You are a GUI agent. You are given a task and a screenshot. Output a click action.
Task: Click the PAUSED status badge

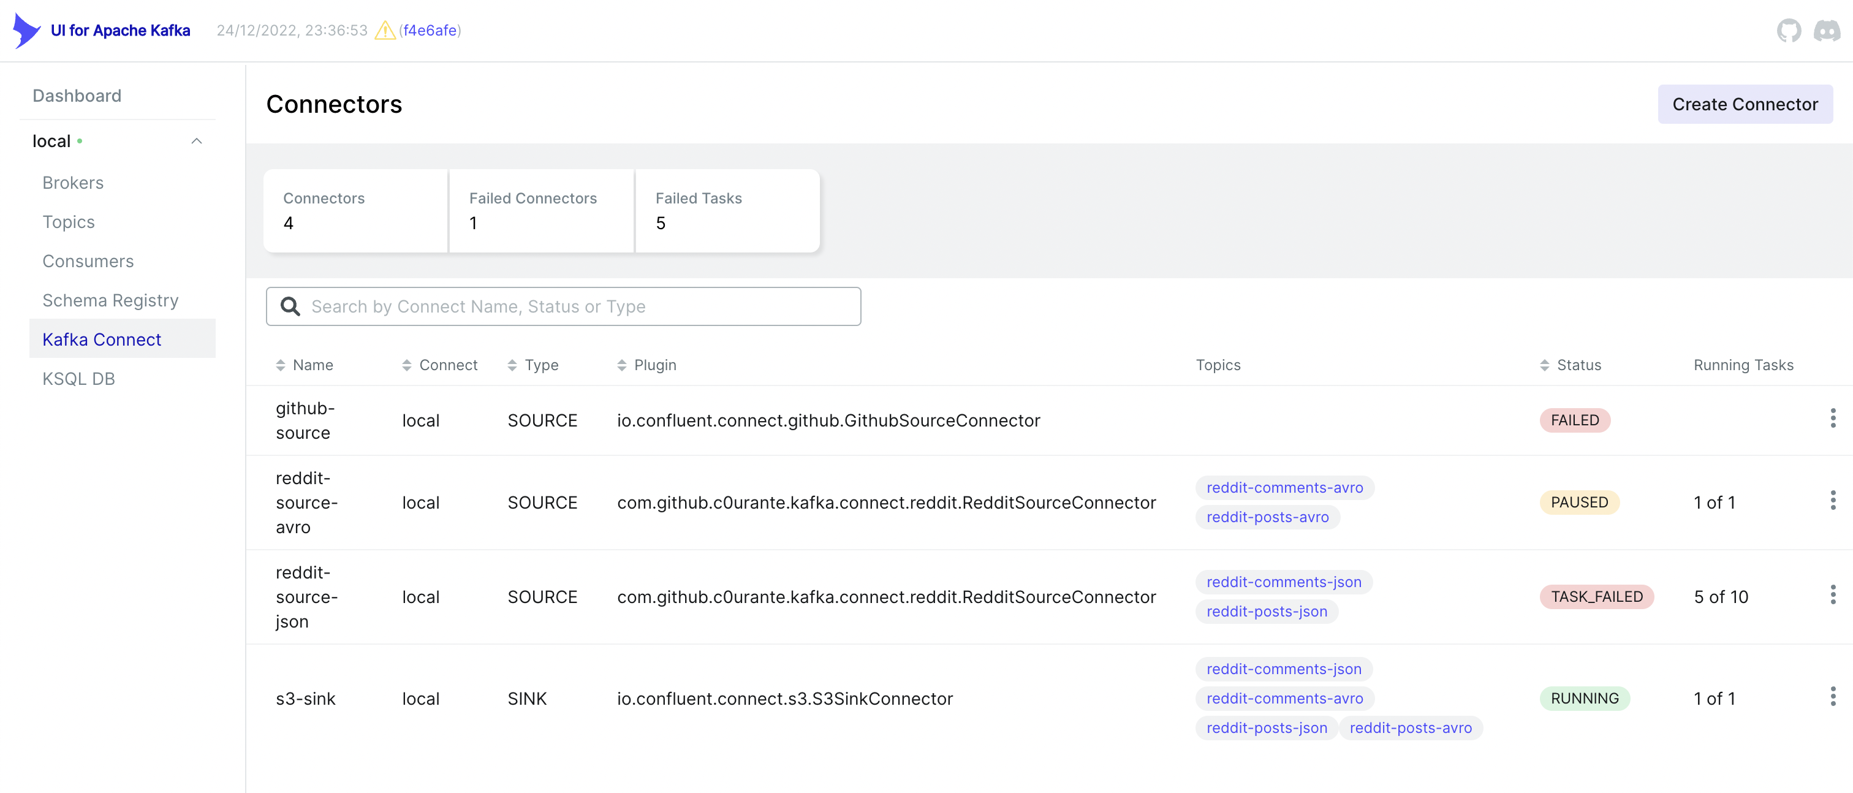[x=1578, y=503]
